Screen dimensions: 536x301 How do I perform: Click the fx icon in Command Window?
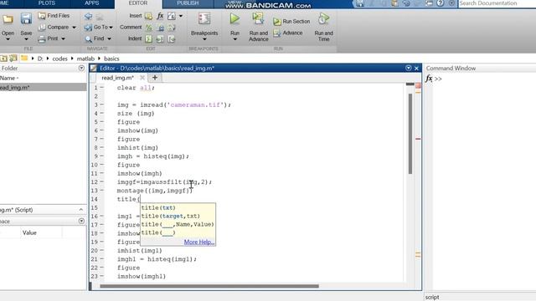[429, 79]
